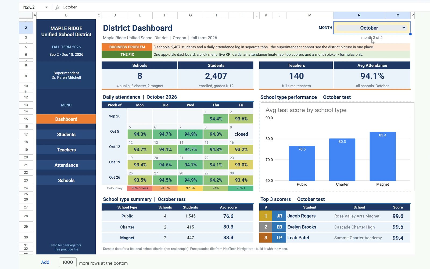Click the District Dashboard title
Viewport: 430px width, 269px height.
[138, 28]
